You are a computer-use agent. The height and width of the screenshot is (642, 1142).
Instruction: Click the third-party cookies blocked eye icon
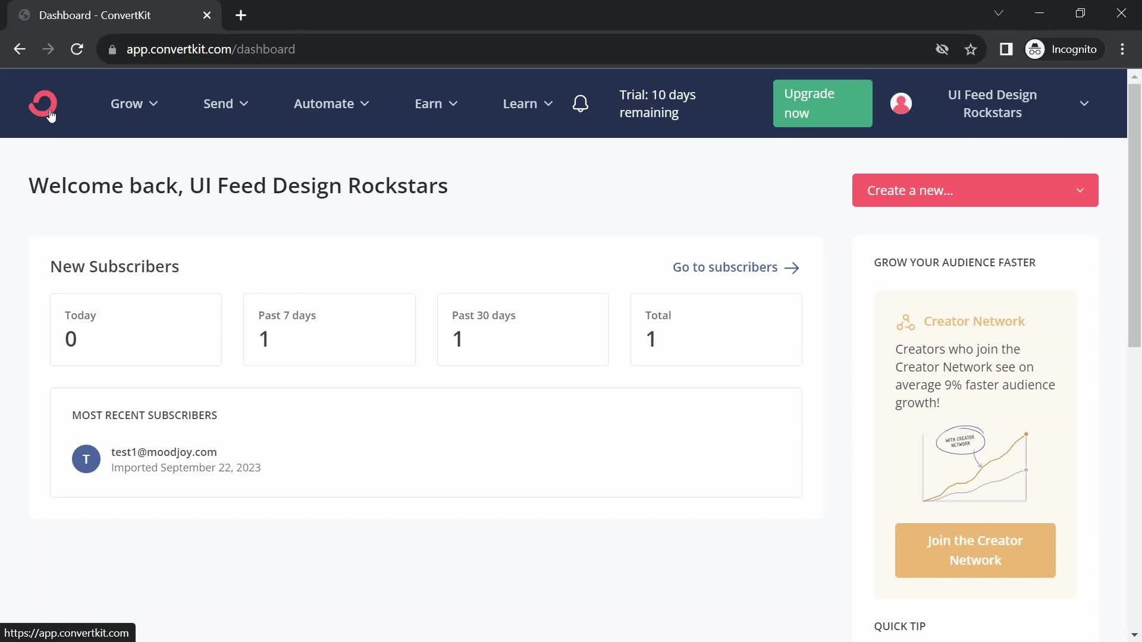pos(942,49)
